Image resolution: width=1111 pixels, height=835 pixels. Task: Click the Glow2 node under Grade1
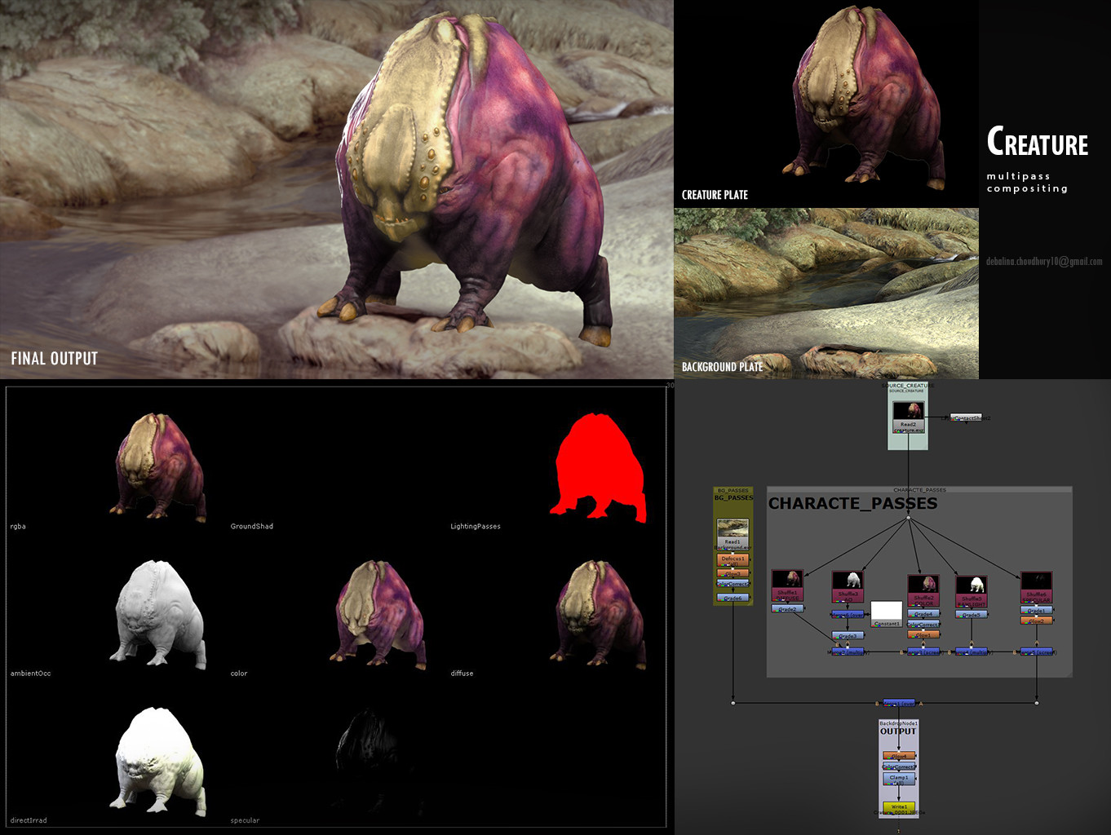pos(1037,621)
